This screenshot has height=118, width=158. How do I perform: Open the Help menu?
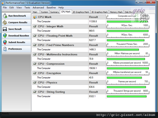(x=61, y=8)
